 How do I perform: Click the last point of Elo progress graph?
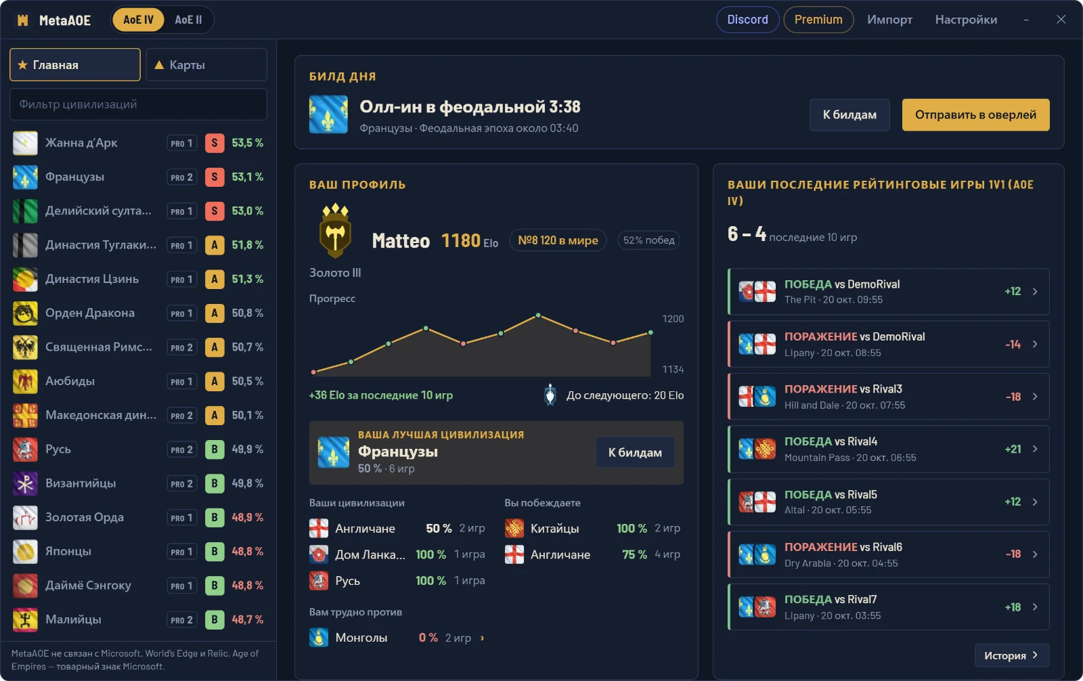pos(650,332)
